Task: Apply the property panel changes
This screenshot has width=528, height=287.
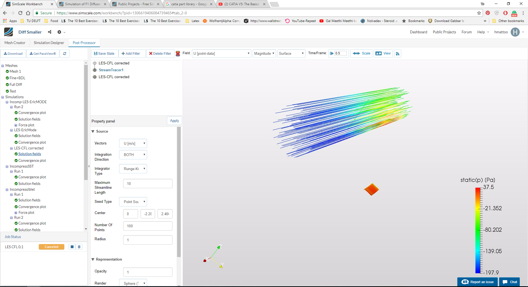Action: tap(174, 121)
